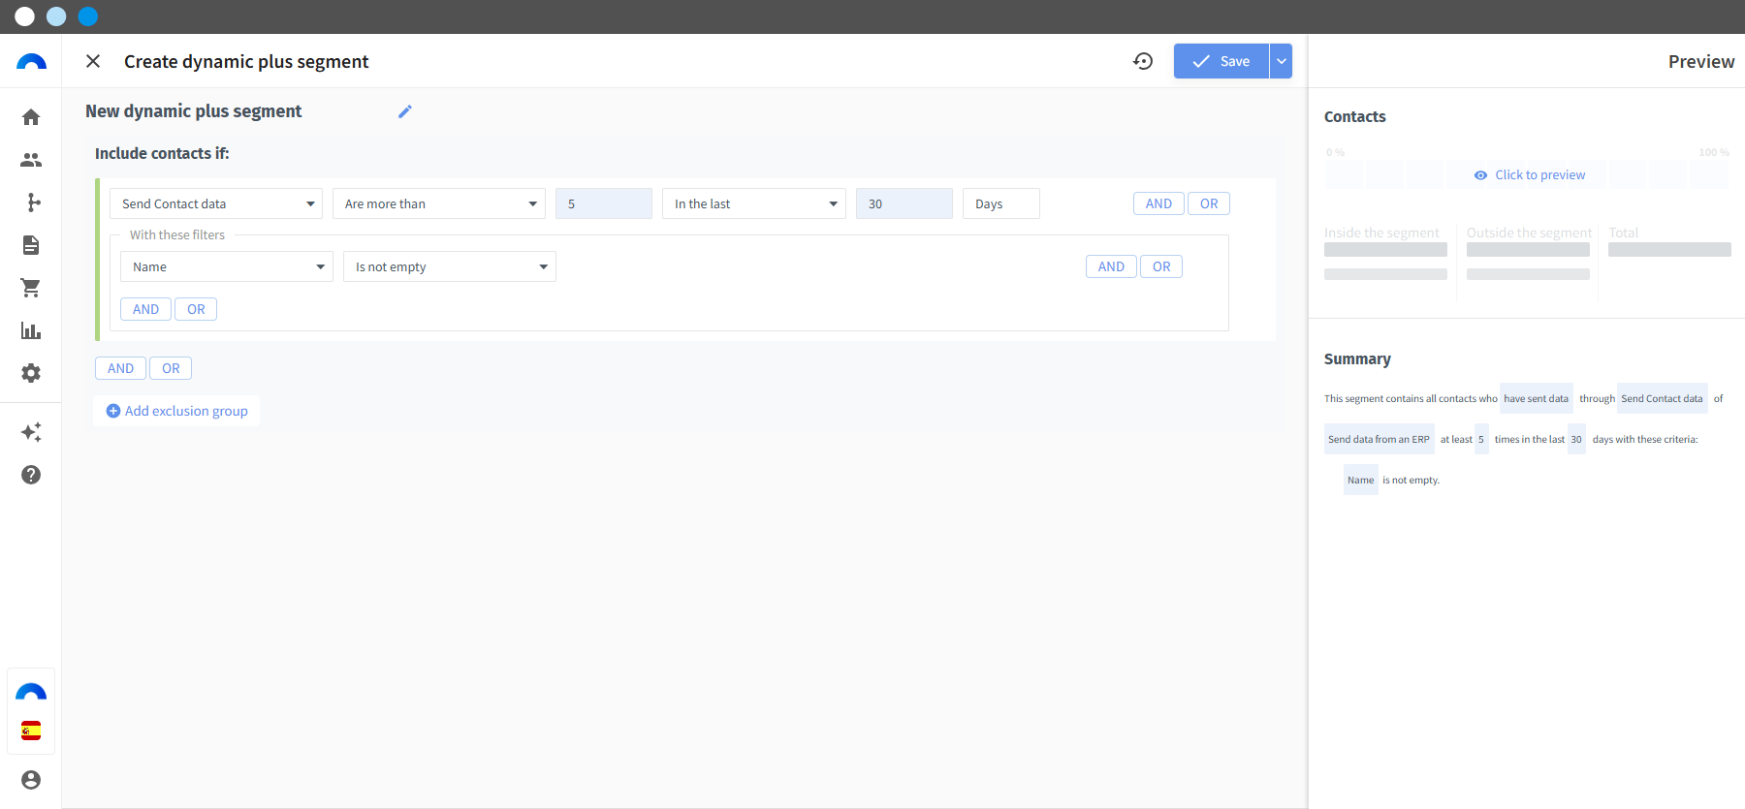Click AND in the Send Contact data row
Viewport: 1745px width, 809px height.
click(x=1158, y=203)
